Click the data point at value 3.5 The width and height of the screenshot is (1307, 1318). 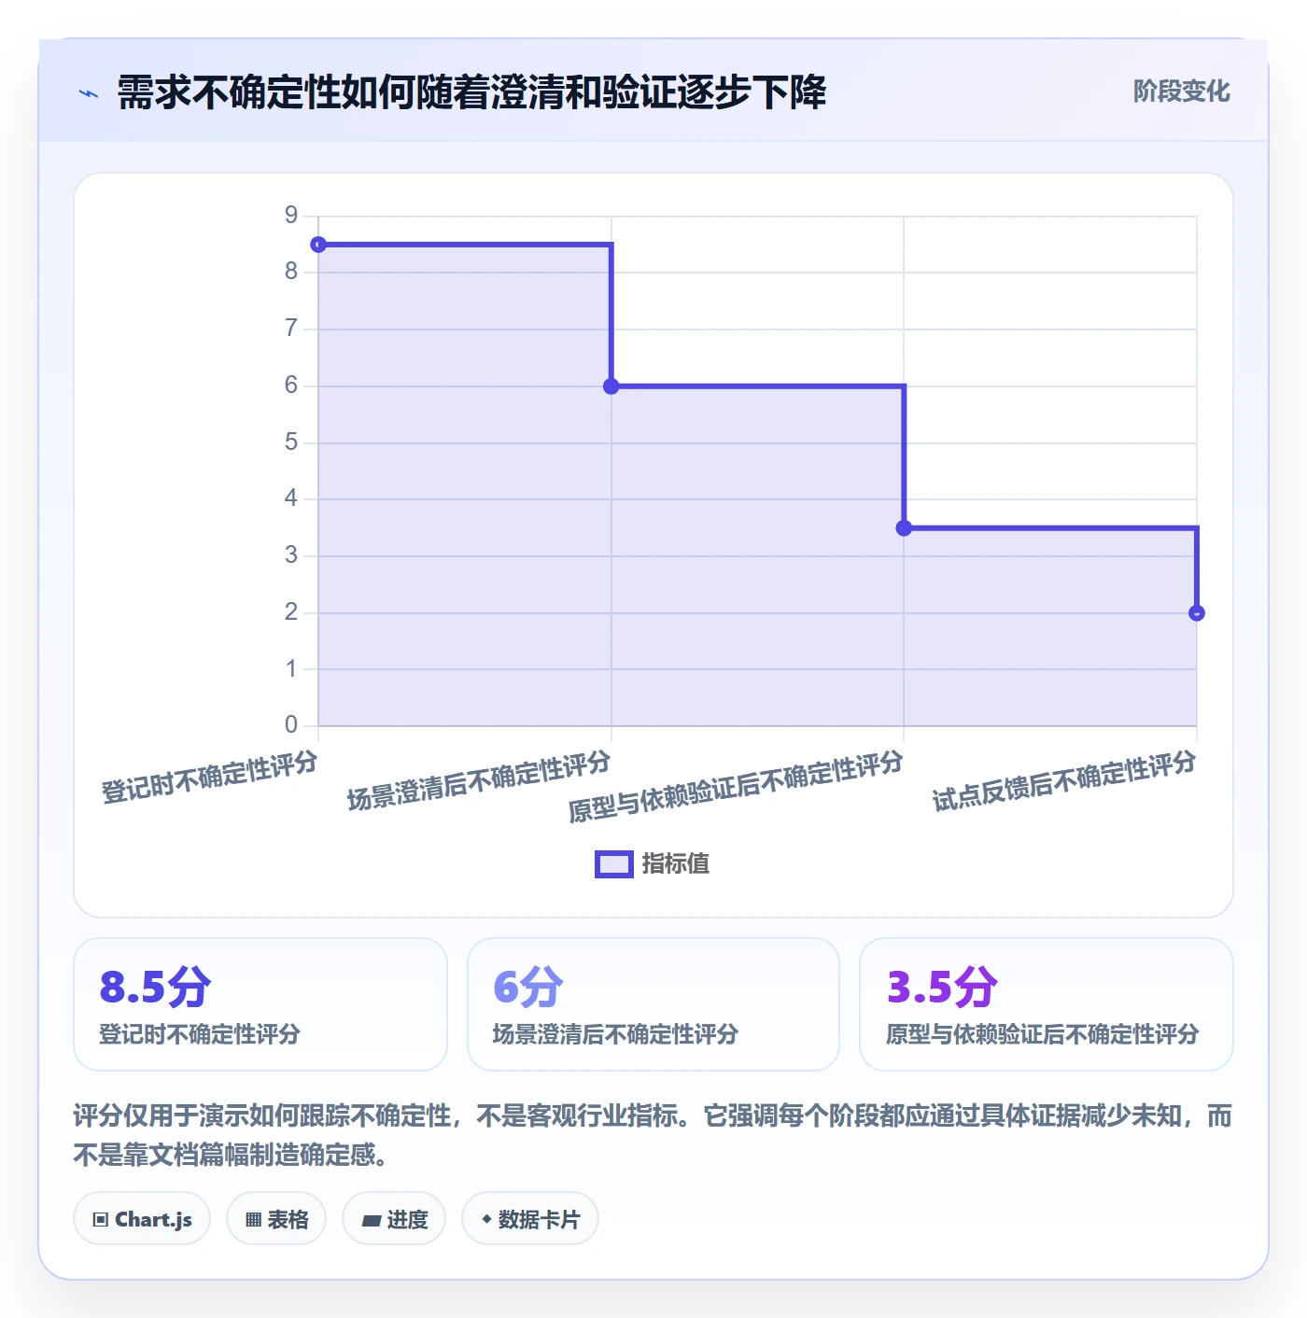[904, 528]
